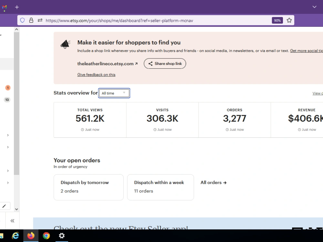
Task: Click Just now under Total Views
Action: [x=90, y=130]
